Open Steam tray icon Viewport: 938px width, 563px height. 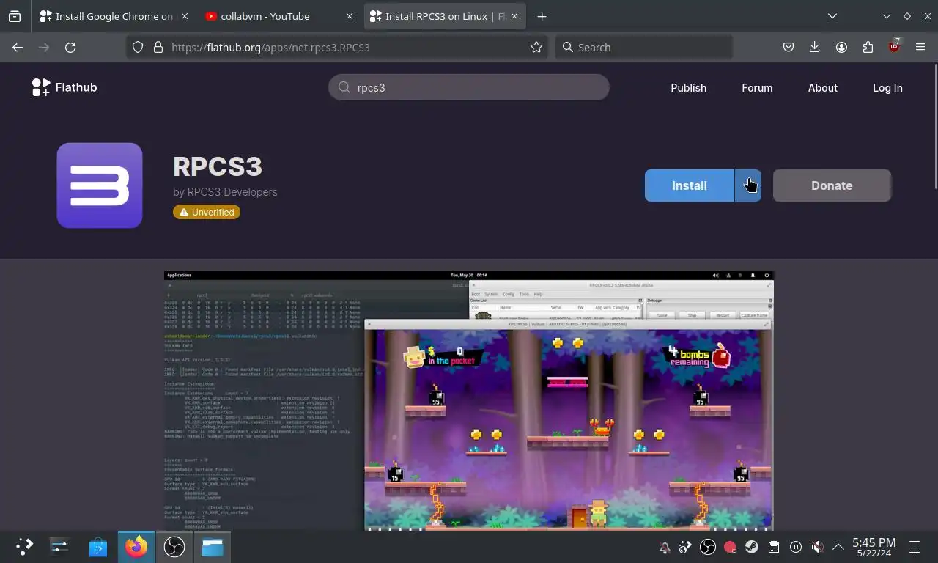coord(751,547)
